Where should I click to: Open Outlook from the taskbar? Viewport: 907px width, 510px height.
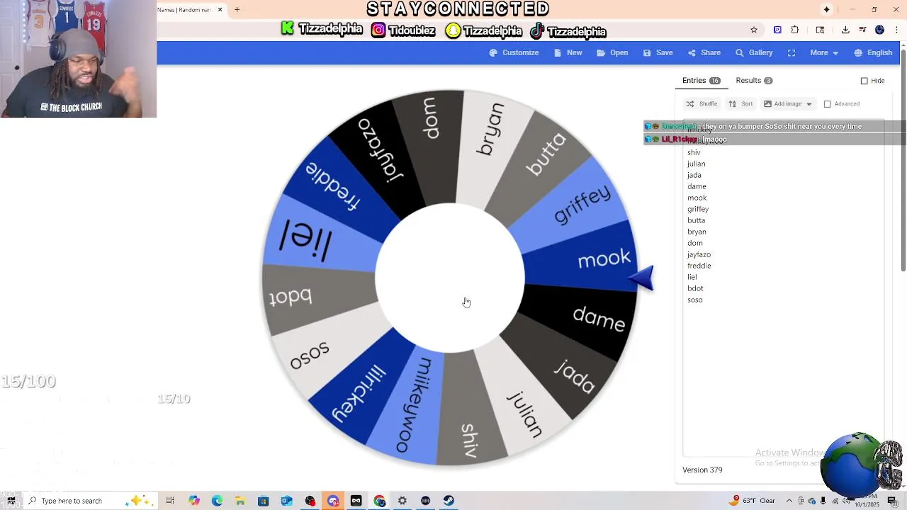click(x=286, y=501)
